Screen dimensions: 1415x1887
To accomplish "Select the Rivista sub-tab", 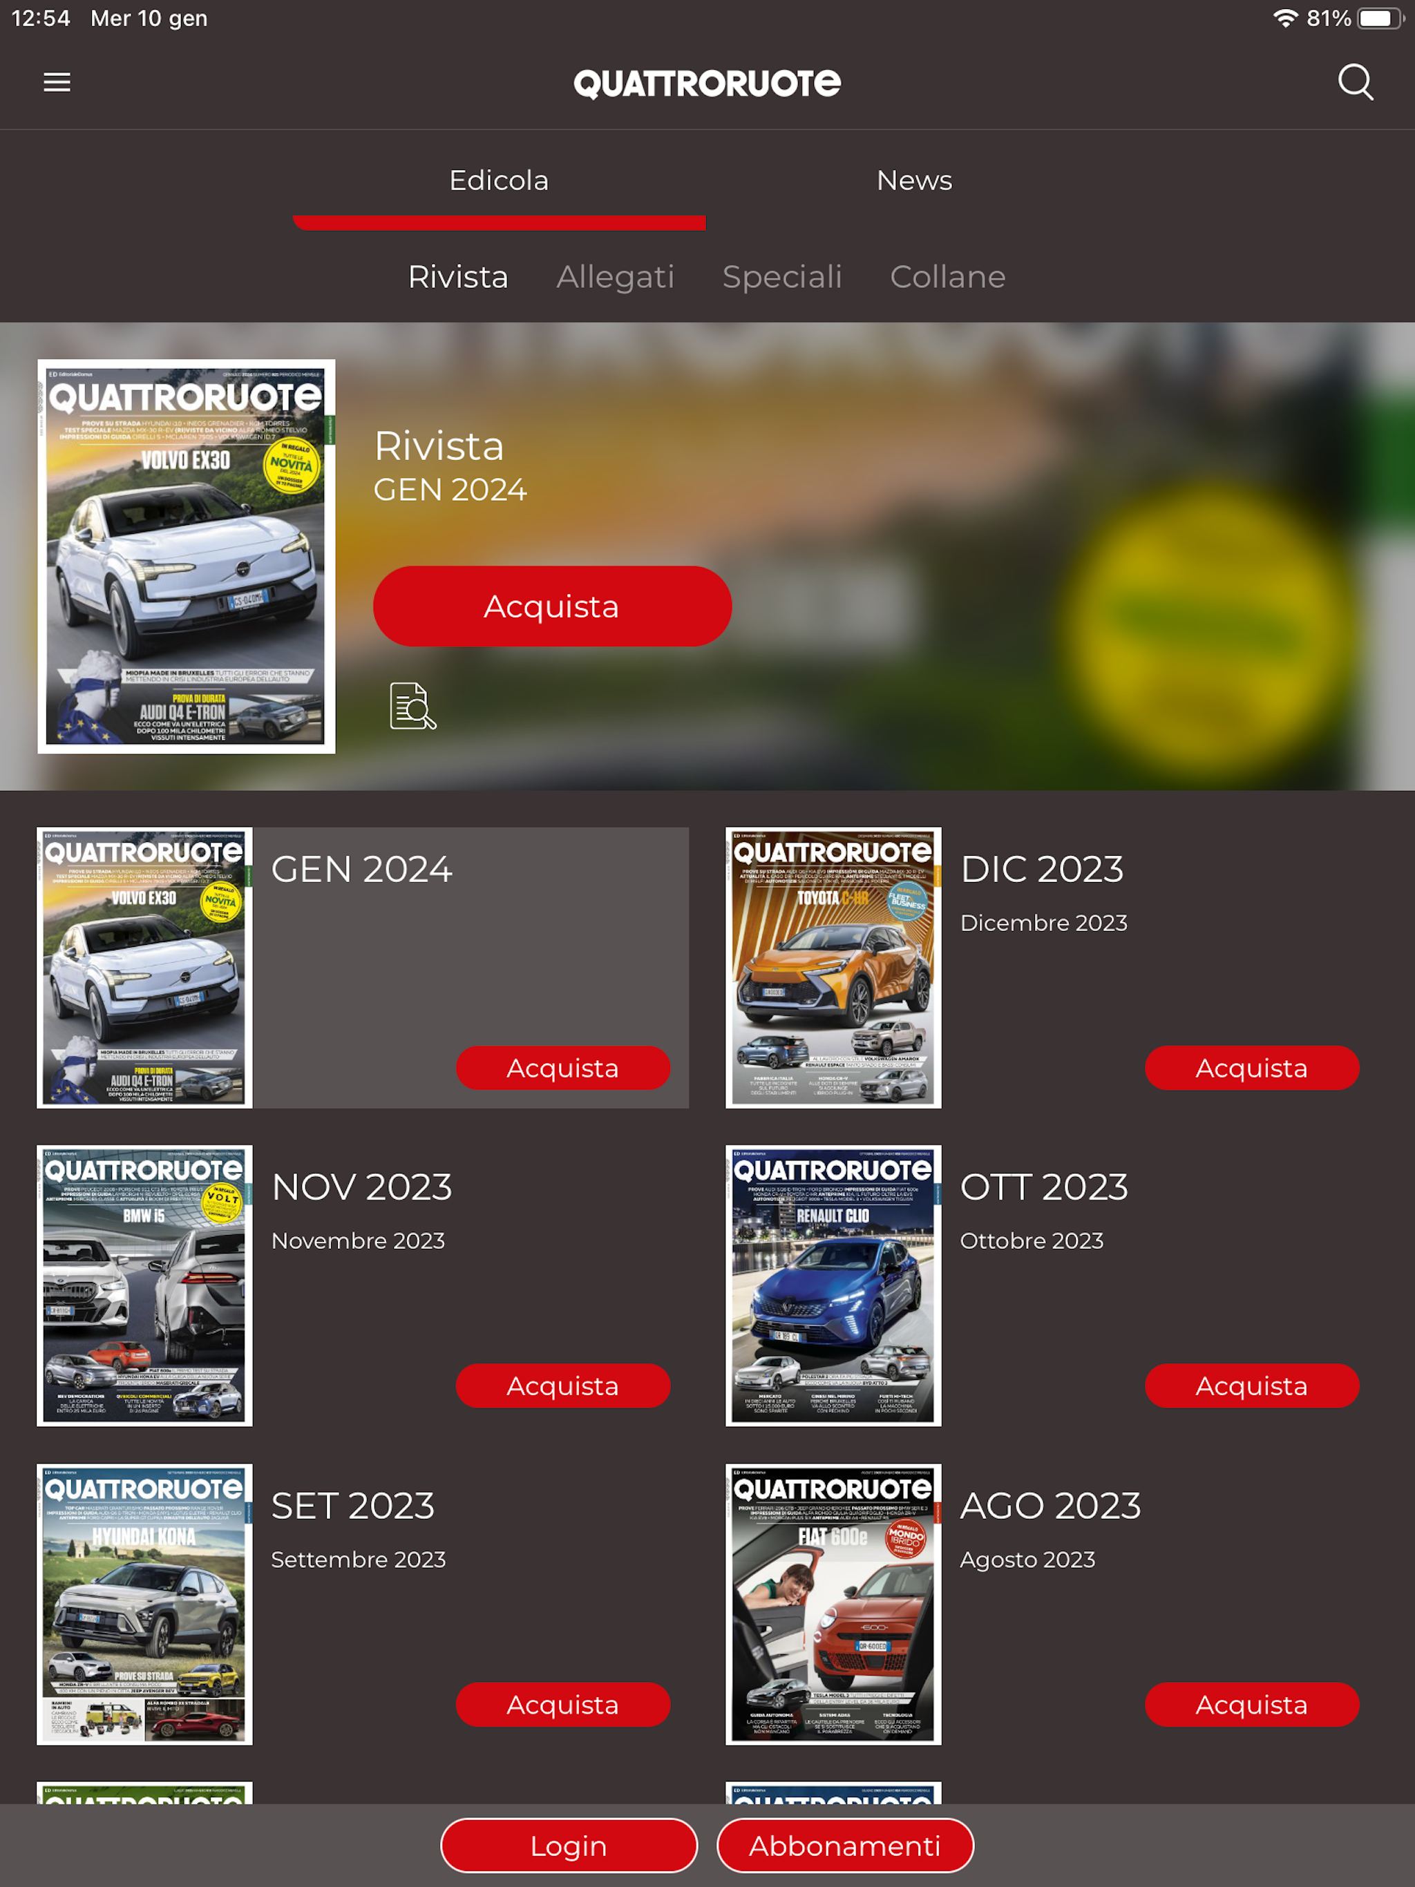I will (x=458, y=277).
